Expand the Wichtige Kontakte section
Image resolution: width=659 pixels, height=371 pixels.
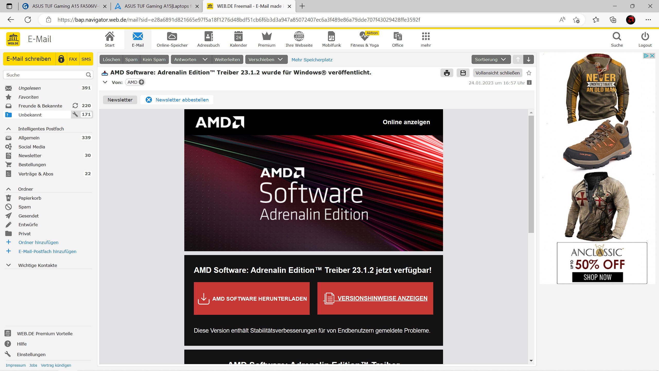8,265
